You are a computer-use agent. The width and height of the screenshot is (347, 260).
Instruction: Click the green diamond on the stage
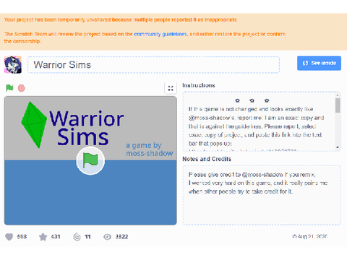tap(34, 125)
